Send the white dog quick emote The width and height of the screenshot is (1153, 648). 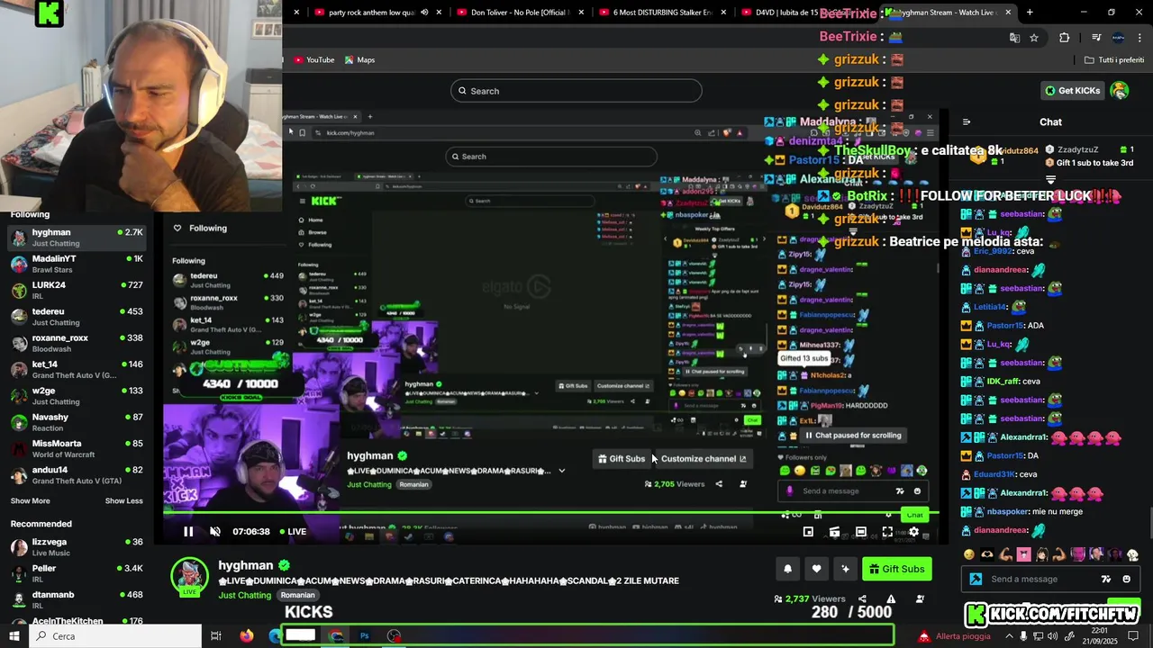(x=1132, y=554)
